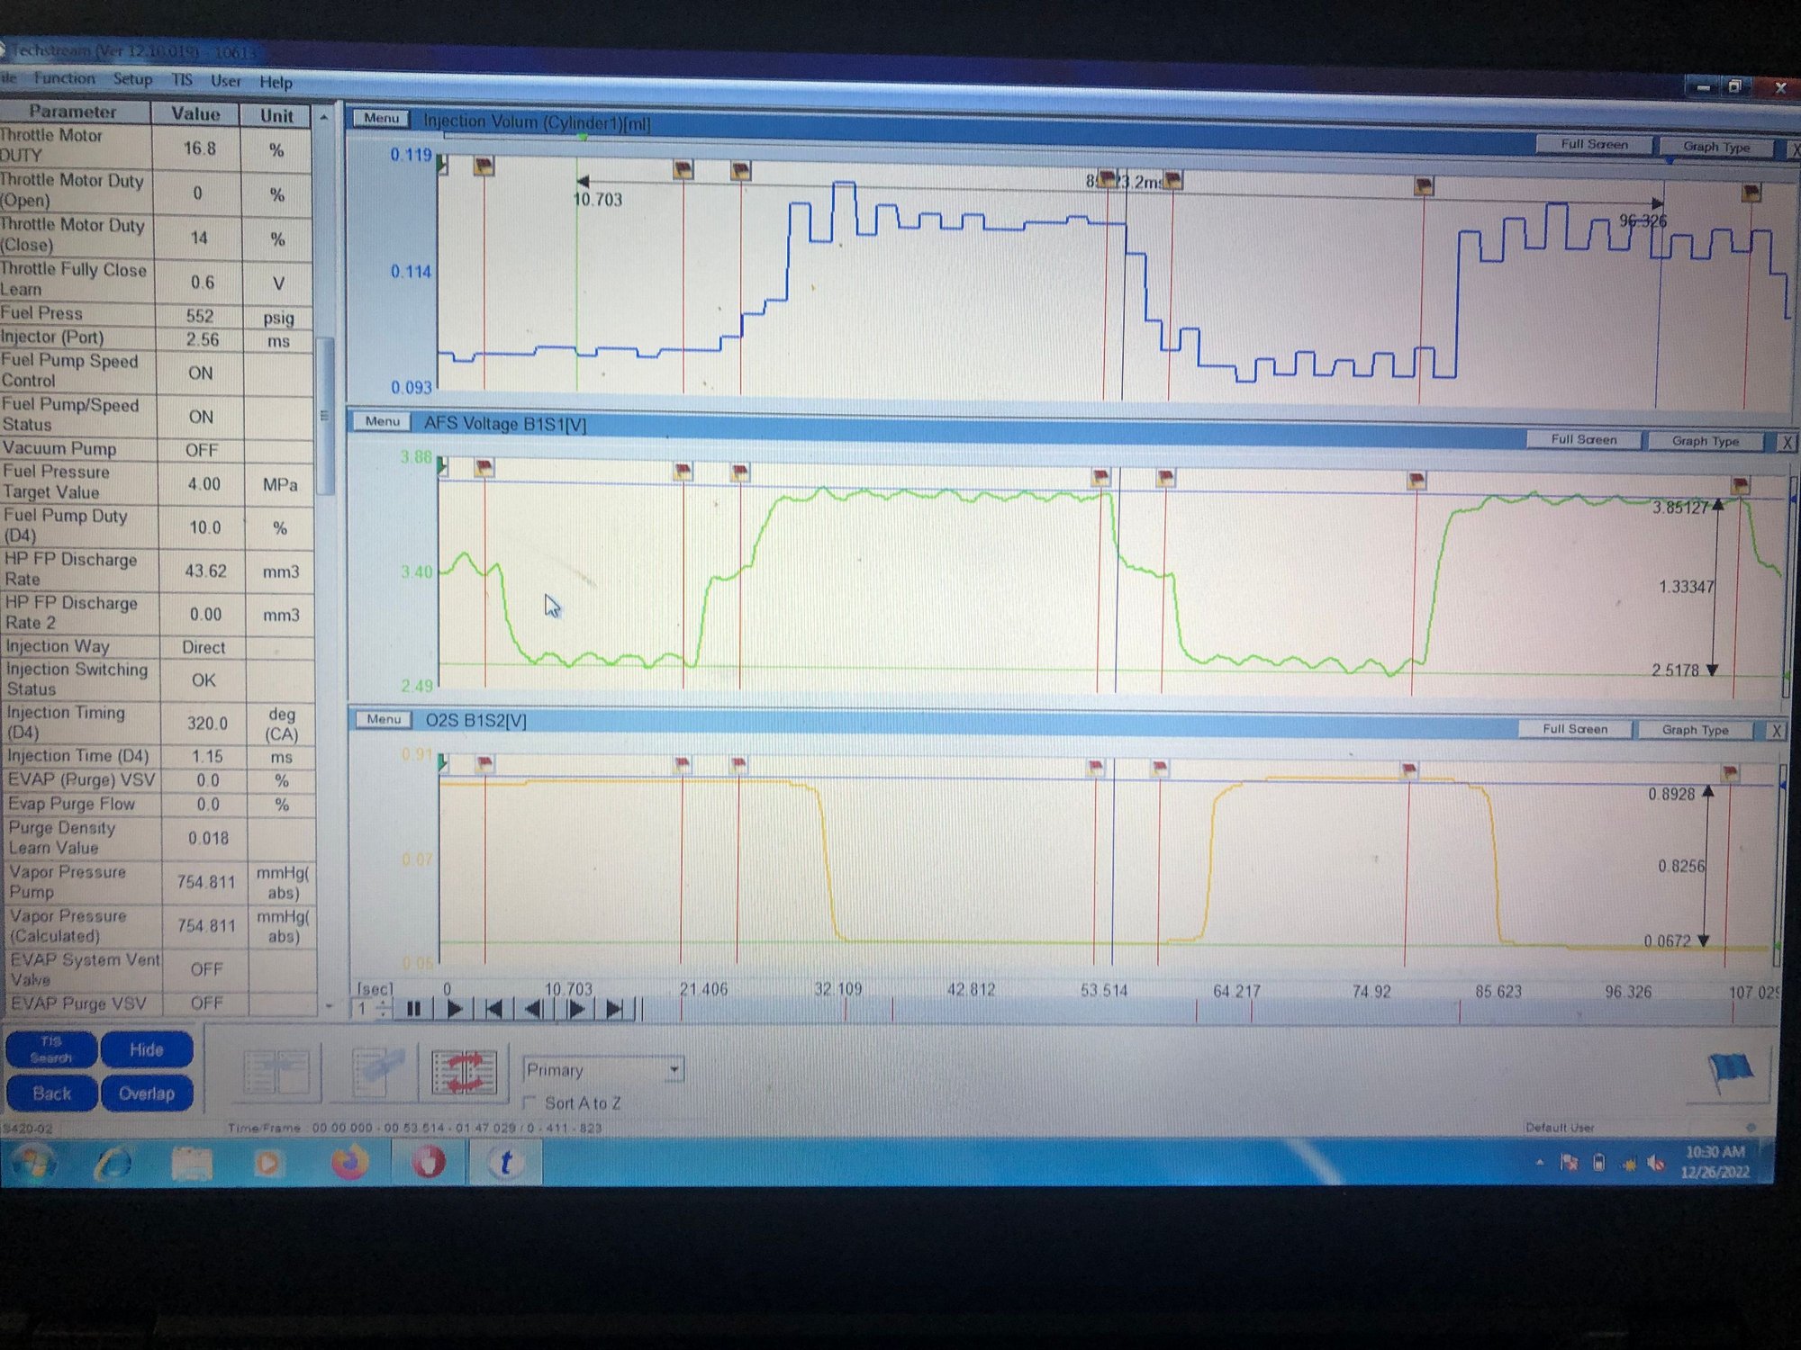Click the play button in playback bar
This screenshot has width=1801, height=1350.
pyautogui.click(x=455, y=1009)
